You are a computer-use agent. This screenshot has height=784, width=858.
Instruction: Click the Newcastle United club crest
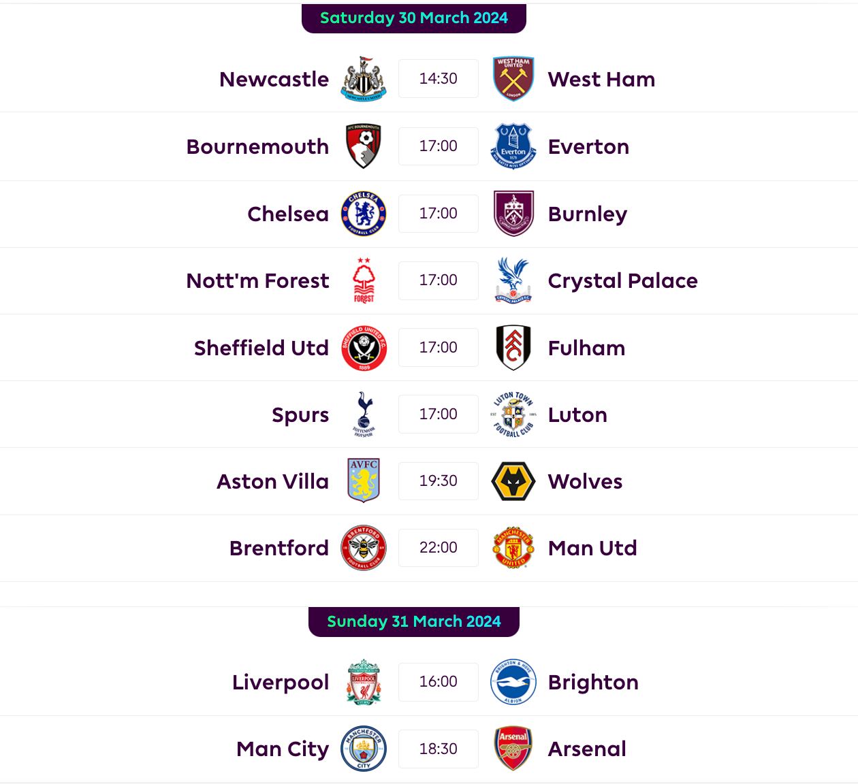[364, 79]
